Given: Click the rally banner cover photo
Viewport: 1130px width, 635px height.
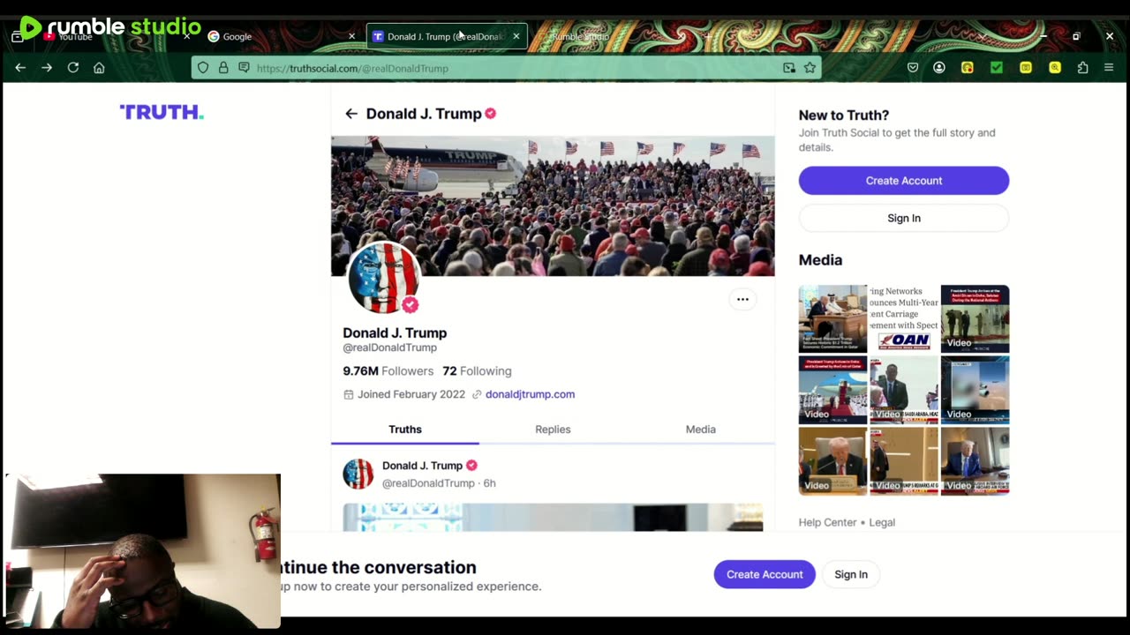Looking at the screenshot, I should [553, 205].
